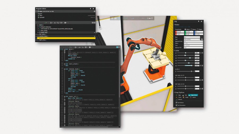Click the simulation reset/rewind button
The image size is (239, 134).
tap(116, 18)
